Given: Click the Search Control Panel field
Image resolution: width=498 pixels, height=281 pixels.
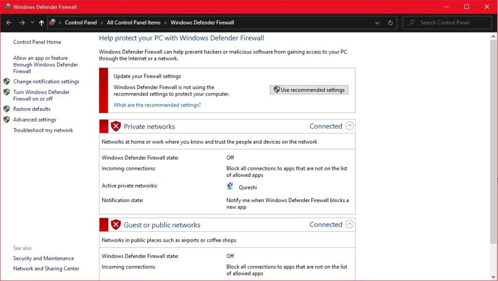Looking at the screenshot, I should tap(452, 22).
